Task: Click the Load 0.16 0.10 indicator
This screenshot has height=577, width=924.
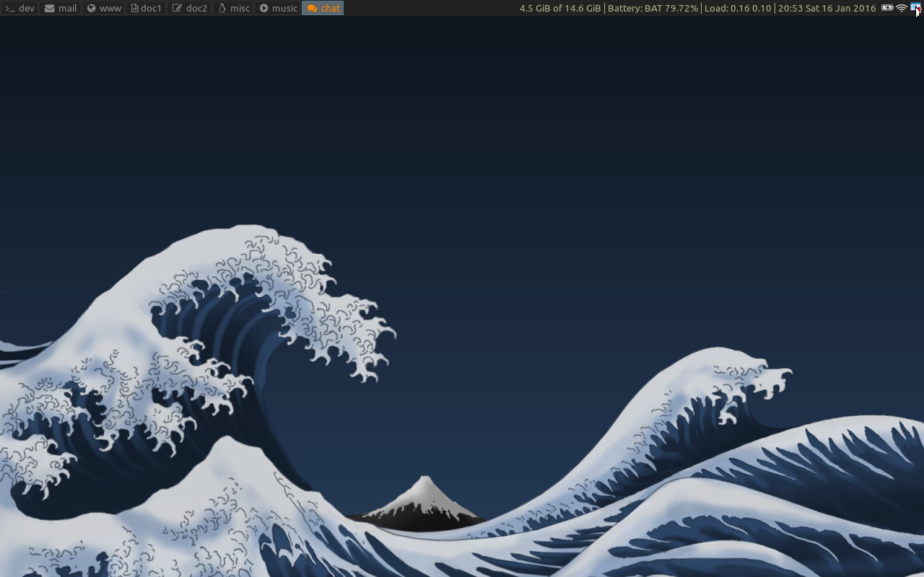Action: pyautogui.click(x=738, y=8)
